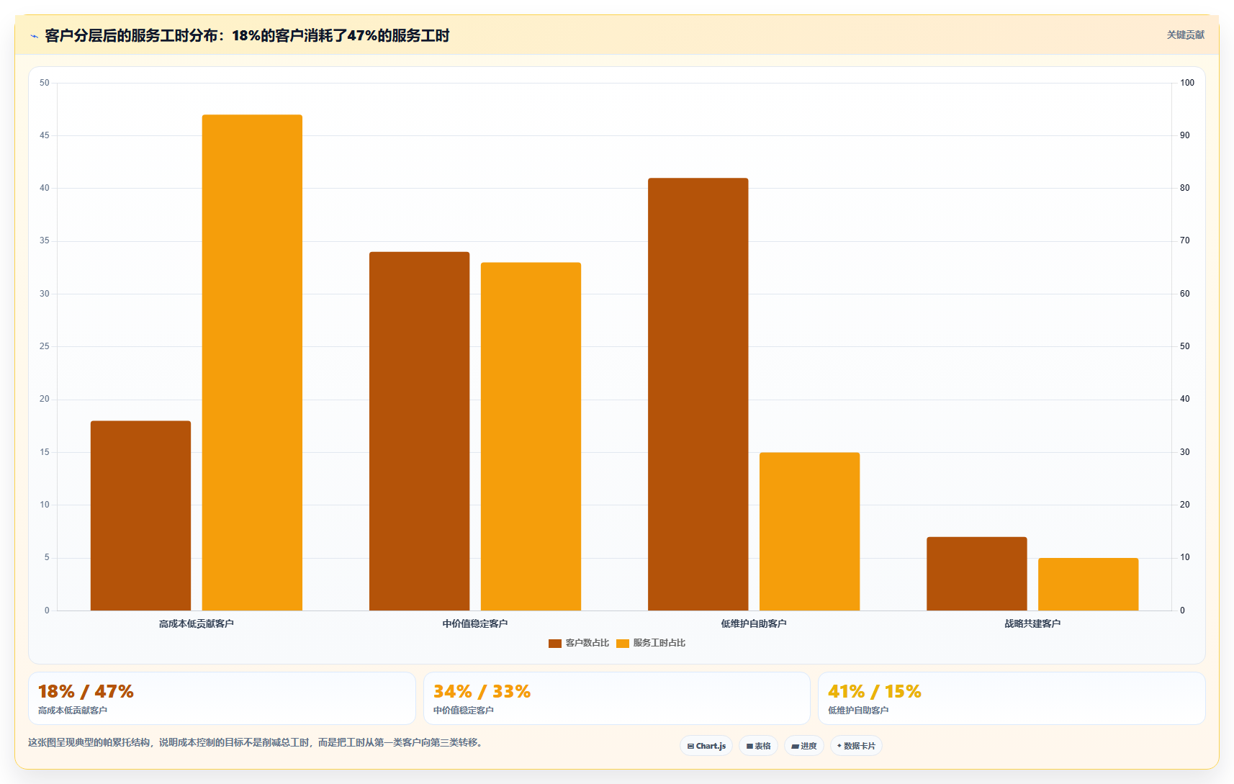
Task: Click the left axis value 25
Action: [45, 346]
